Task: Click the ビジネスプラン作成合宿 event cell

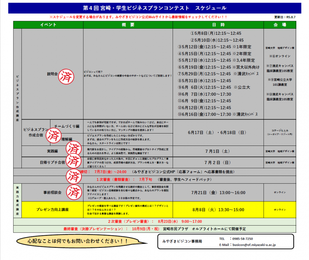Action: coord(36,132)
